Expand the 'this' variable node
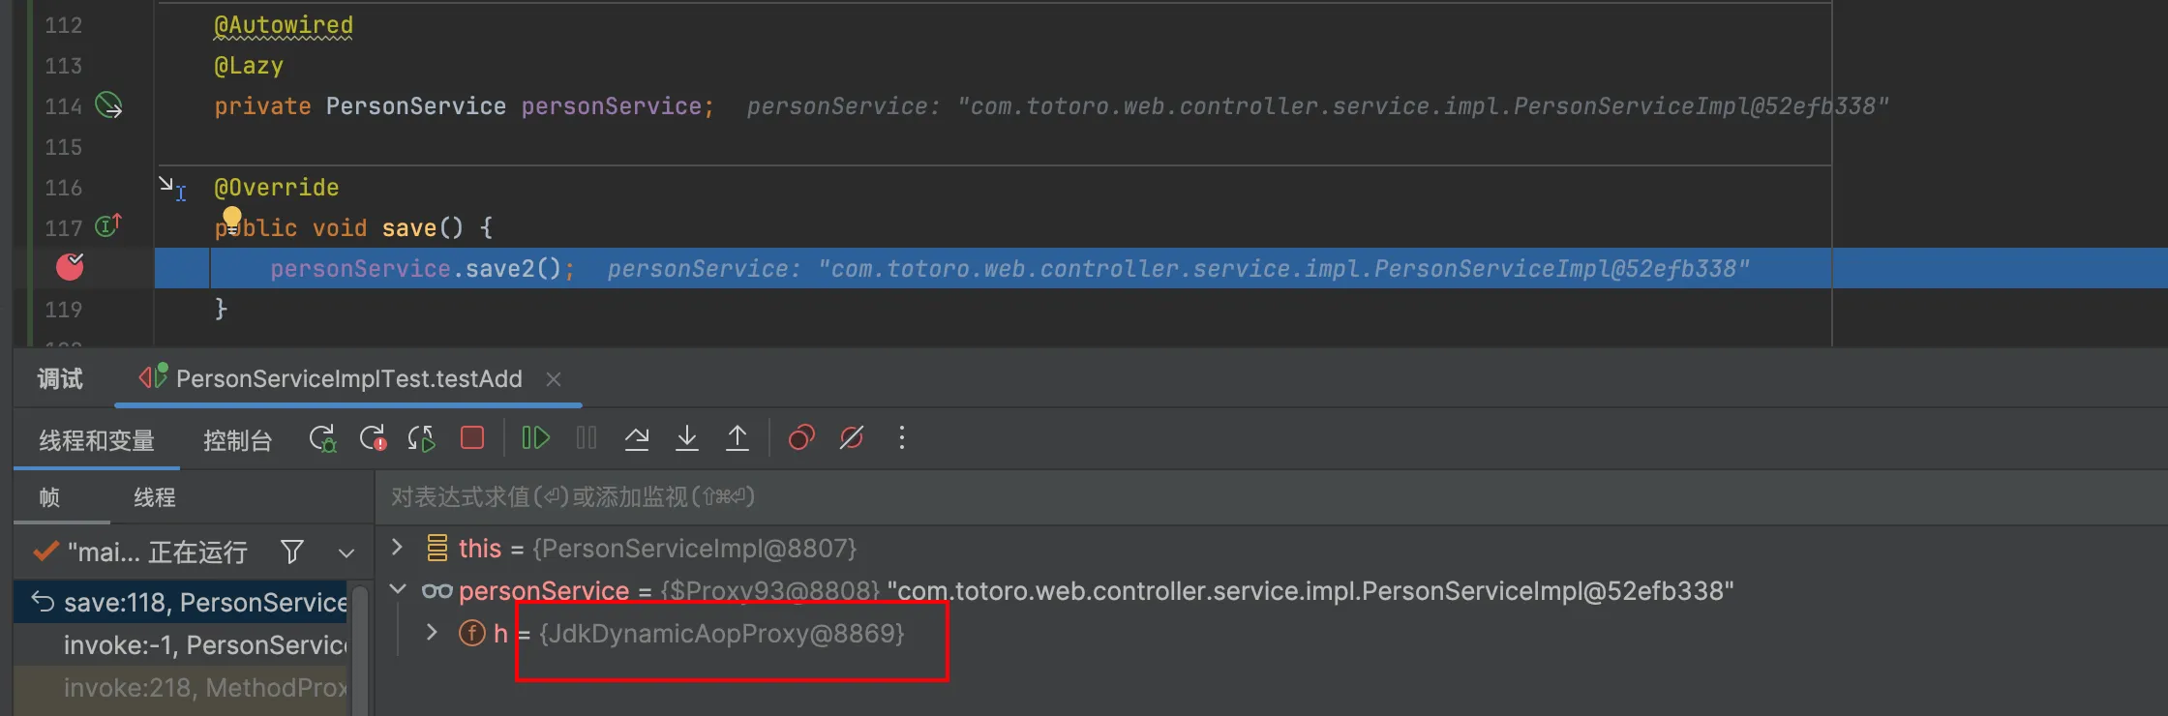 (x=397, y=548)
